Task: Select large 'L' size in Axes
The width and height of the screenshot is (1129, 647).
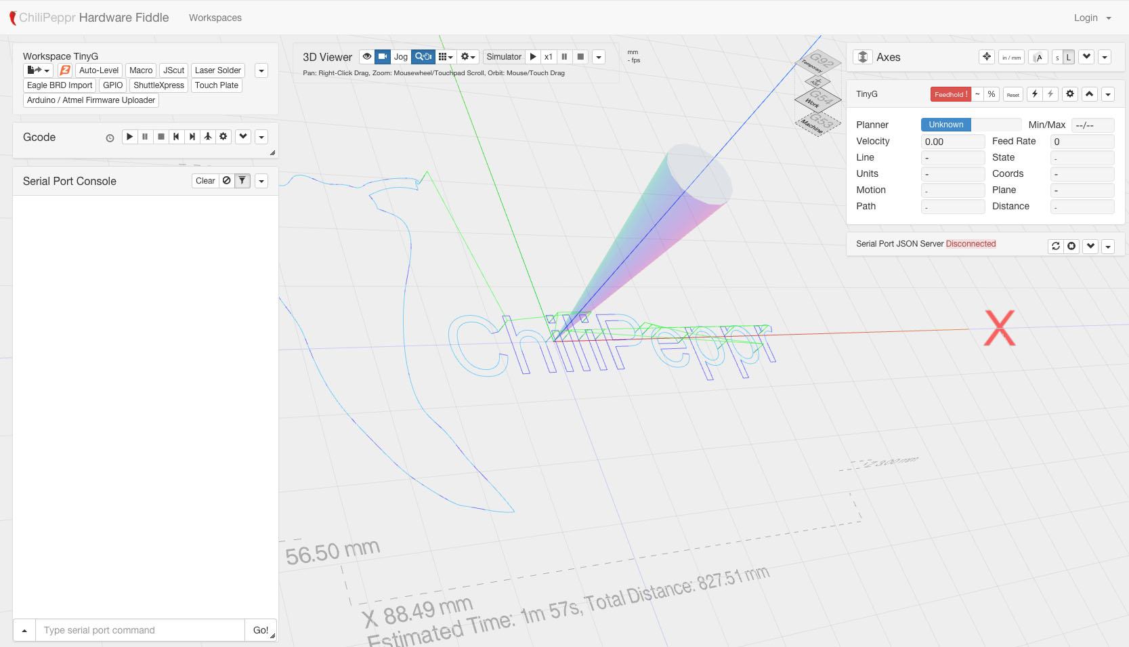Action: point(1069,57)
